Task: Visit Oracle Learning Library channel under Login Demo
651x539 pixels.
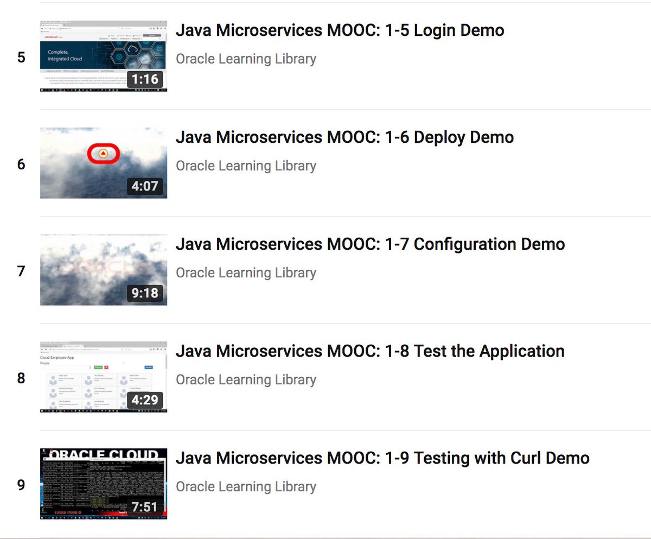Action: click(246, 59)
